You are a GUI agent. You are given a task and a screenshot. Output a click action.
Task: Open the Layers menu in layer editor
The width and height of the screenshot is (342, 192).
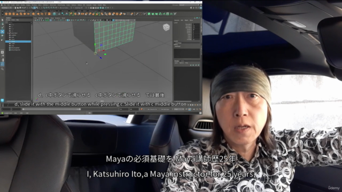coord(176,63)
